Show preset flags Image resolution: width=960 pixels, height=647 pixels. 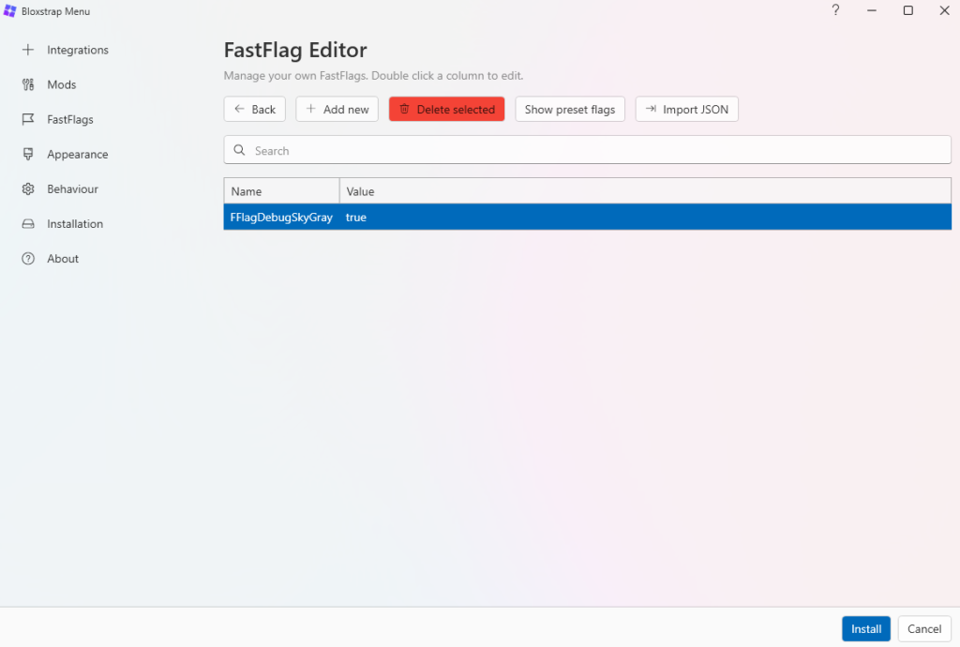(x=569, y=110)
